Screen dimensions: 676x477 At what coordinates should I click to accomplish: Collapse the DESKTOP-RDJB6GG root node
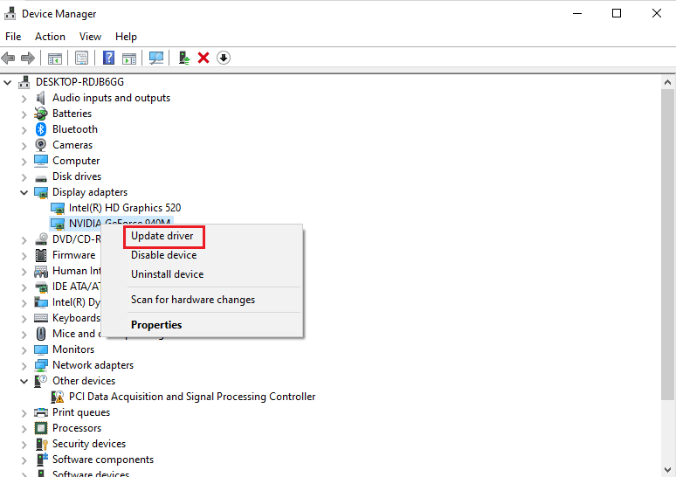click(7, 82)
